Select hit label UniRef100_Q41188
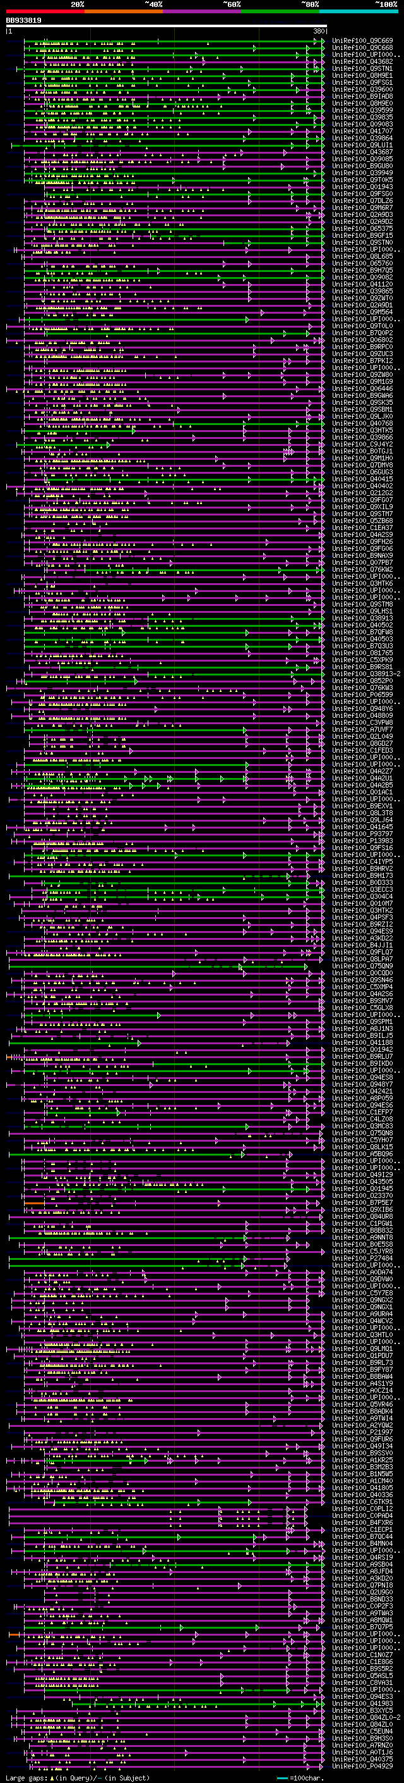 (x=362, y=1042)
